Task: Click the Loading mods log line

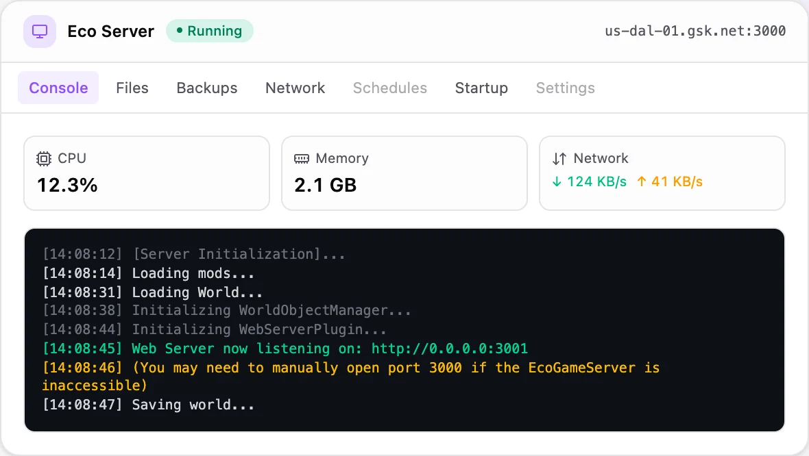Action: (x=148, y=273)
